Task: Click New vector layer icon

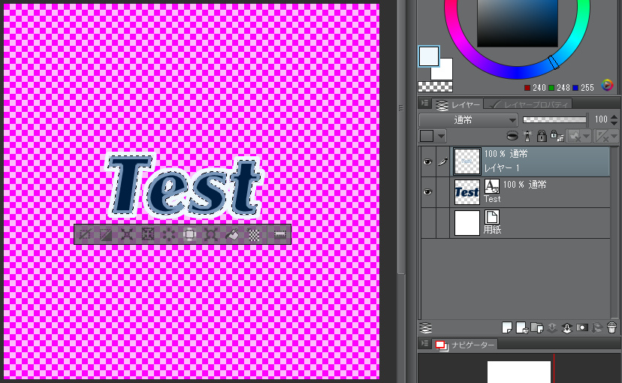Action: 521,328
